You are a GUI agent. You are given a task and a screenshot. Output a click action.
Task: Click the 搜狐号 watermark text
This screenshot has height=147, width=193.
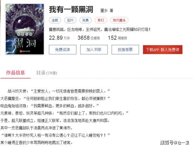[175, 143]
